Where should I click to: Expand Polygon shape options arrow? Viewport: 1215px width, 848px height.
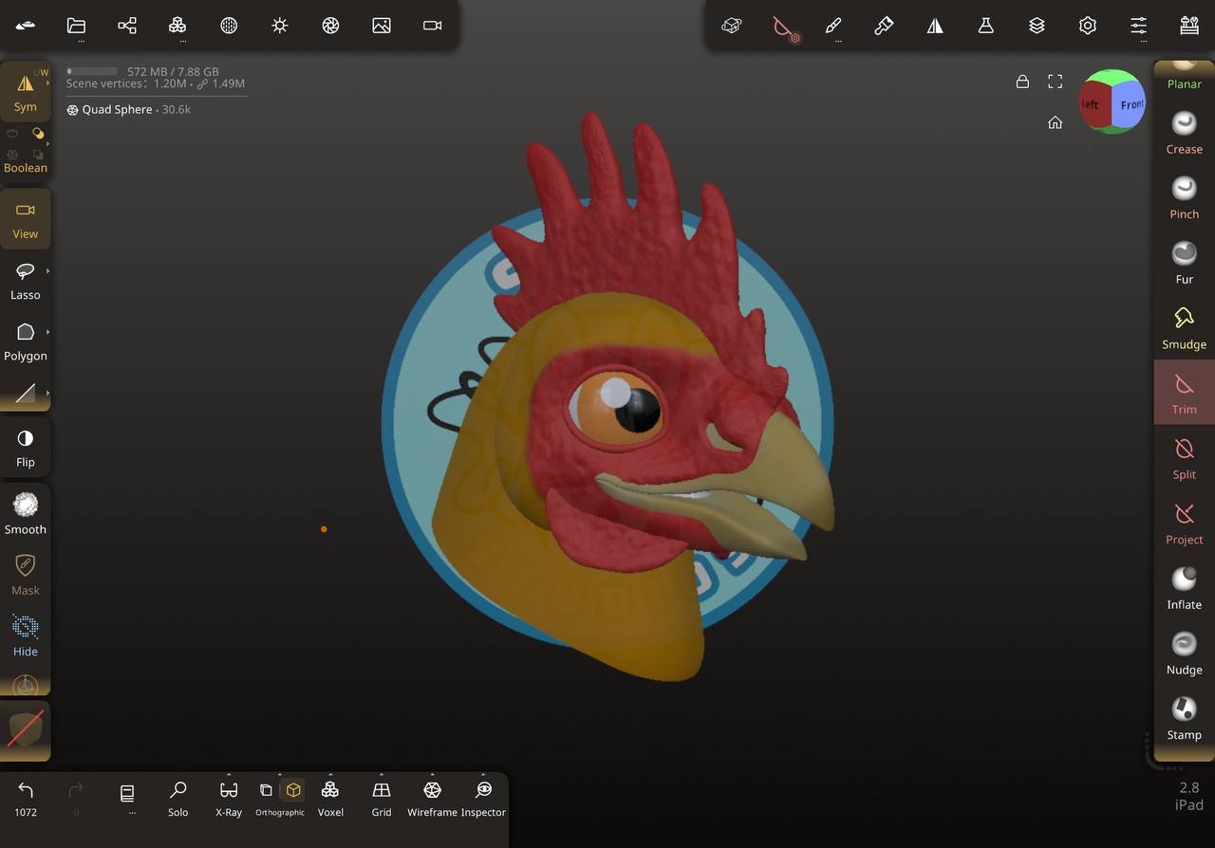(47, 332)
